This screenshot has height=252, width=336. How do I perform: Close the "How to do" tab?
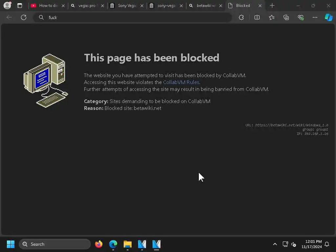[x=63, y=6]
